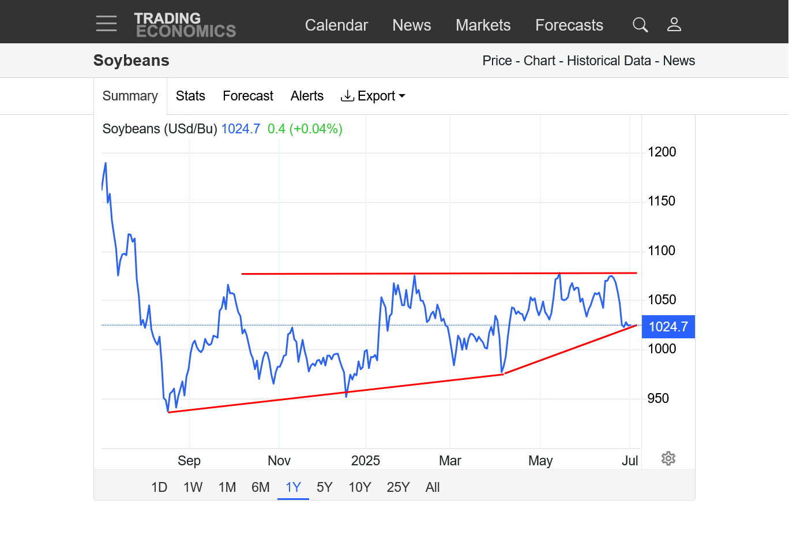Follow the Chart link in header

pos(539,61)
